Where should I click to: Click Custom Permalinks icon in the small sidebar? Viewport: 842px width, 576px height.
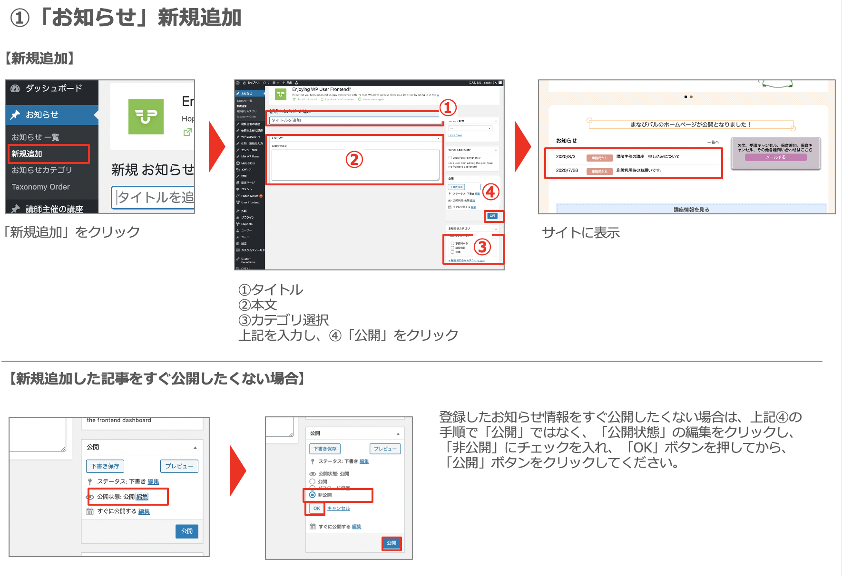pos(238,259)
